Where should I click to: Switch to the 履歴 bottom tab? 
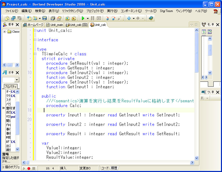click(x=114, y=168)
